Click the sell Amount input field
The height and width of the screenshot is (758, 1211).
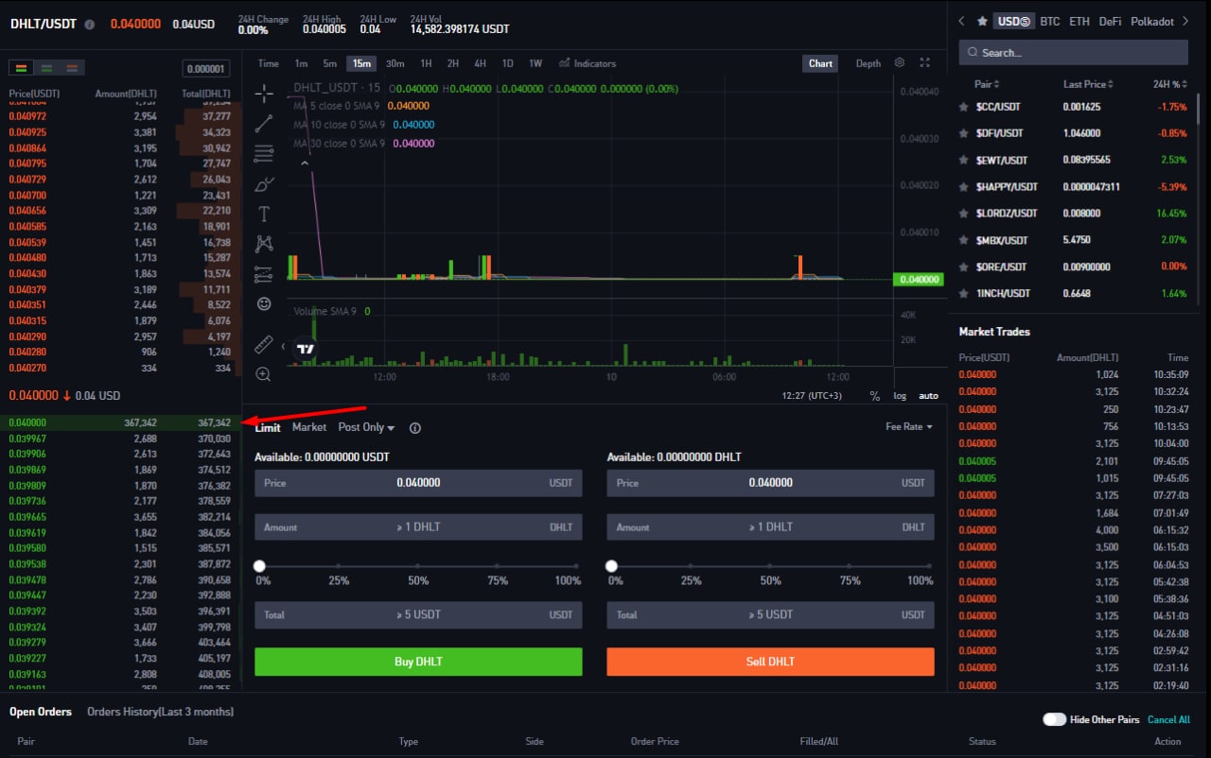click(x=770, y=527)
